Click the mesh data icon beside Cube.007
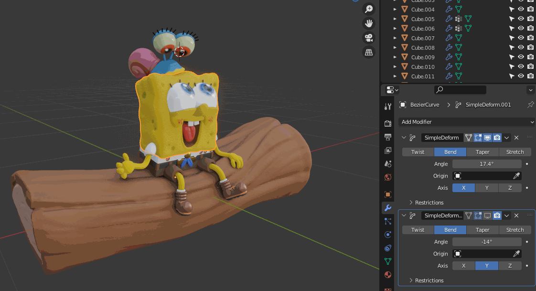The width and height of the screenshot is (536, 291). (459, 38)
